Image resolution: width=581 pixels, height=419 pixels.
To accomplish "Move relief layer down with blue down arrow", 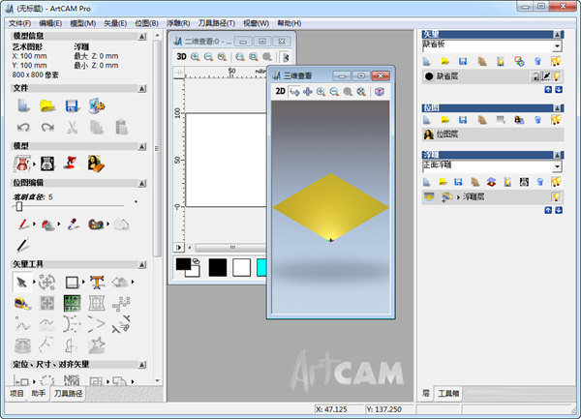I will coord(559,210).
